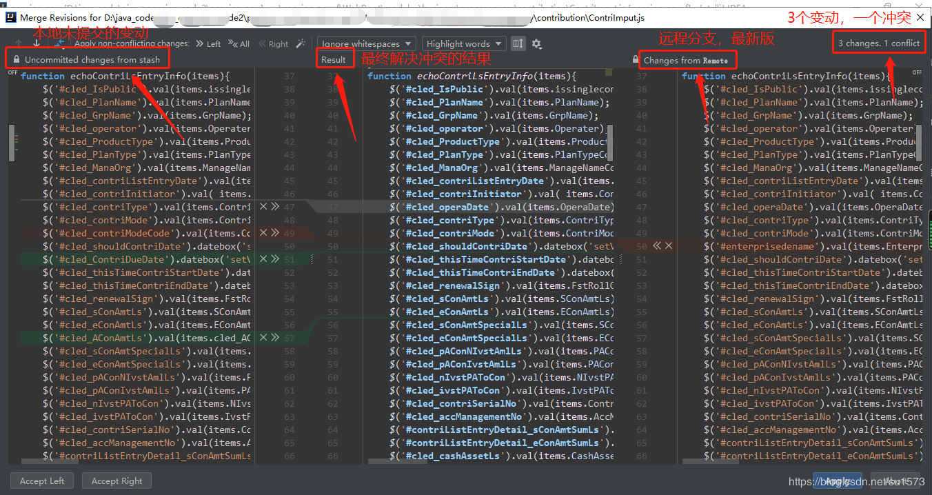Accept left change at line 57
This screenshot has width=932, height=495.
pyautogui.click(x=274, y=338)
